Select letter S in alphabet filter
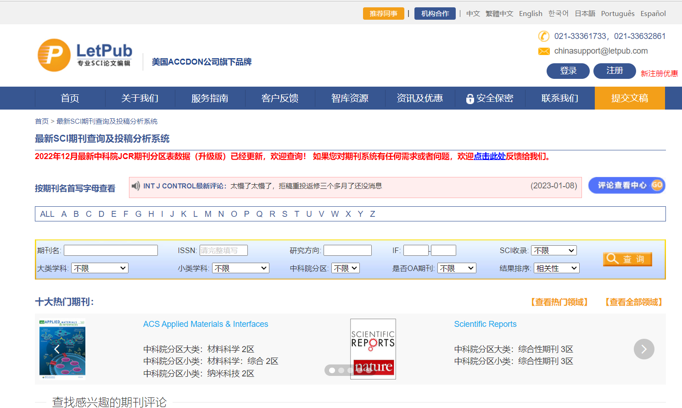Viewport: 682px width, 408px height. tap(285, 214)
